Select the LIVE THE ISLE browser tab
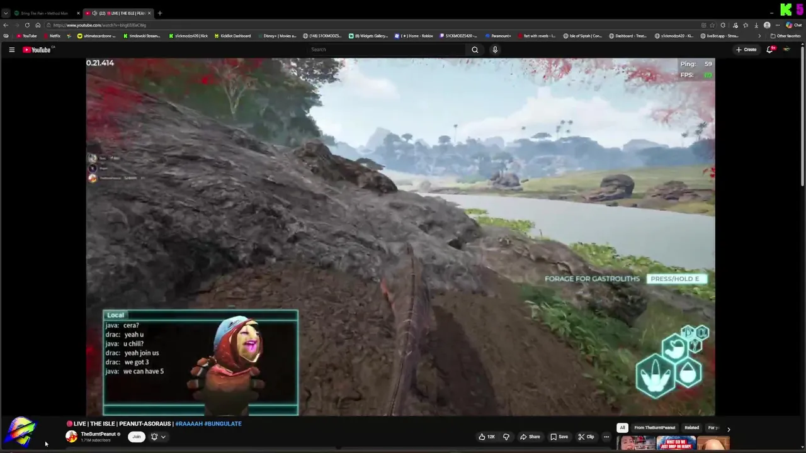 [119, 13]
